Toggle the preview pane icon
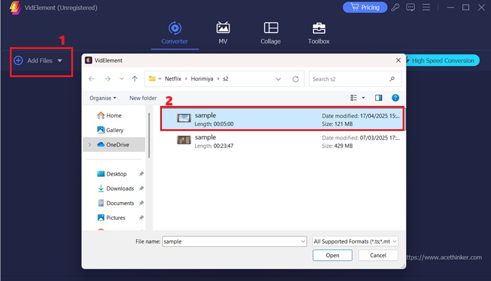This screenshot has height=281, width=491. tap(379, 98)
